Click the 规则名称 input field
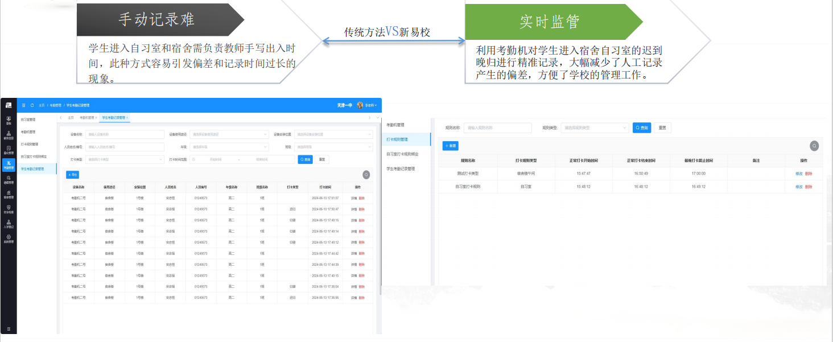Image resolution: width=833 pixels, height=342 pixels. pyautogui.click(x=497, y=128)
